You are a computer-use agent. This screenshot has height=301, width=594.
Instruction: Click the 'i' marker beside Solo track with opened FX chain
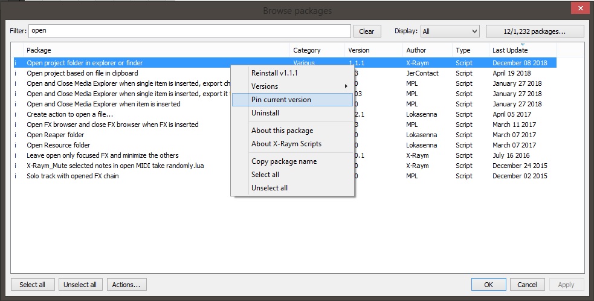[16, 176]
